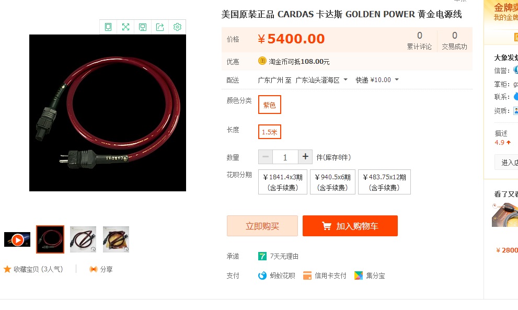Click the save image icon in toolbar
Image resolution: width=518 pixels, height=310 pixels.
point(143,27)
